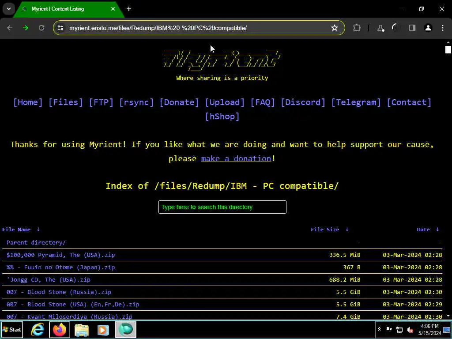Open the [Upload] navigation link
The image size is (452, 339).
225,102
